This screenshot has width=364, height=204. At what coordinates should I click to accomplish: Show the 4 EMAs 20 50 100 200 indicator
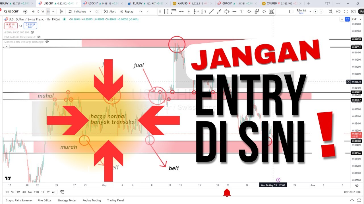pos(32,32)
